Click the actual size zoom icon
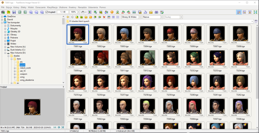Image resolution: width=259 pixels, height=133 pixels. click(x=42, y=12)
